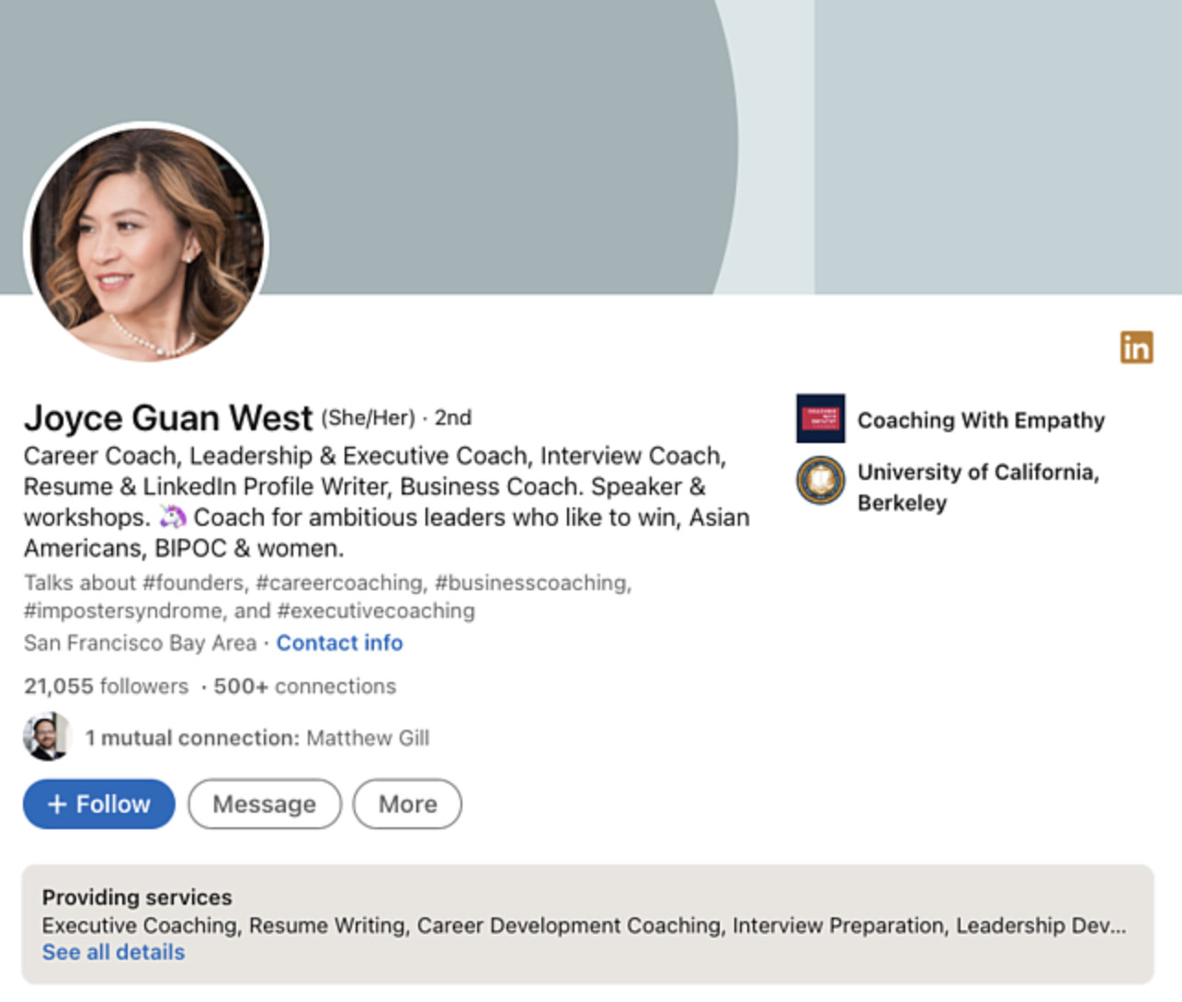This screenshot has width=1182, height=1002.
Task: Click the plus icon on the Follow button
Action: [x=57, y=803]
